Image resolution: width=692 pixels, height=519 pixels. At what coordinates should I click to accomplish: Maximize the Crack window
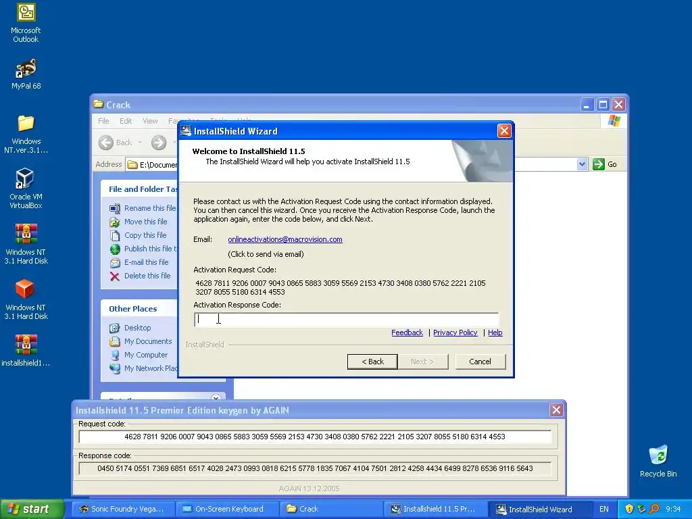click(603, 105)
